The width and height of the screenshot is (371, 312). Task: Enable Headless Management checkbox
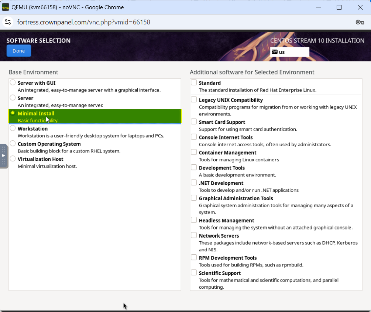coord(194,220)
